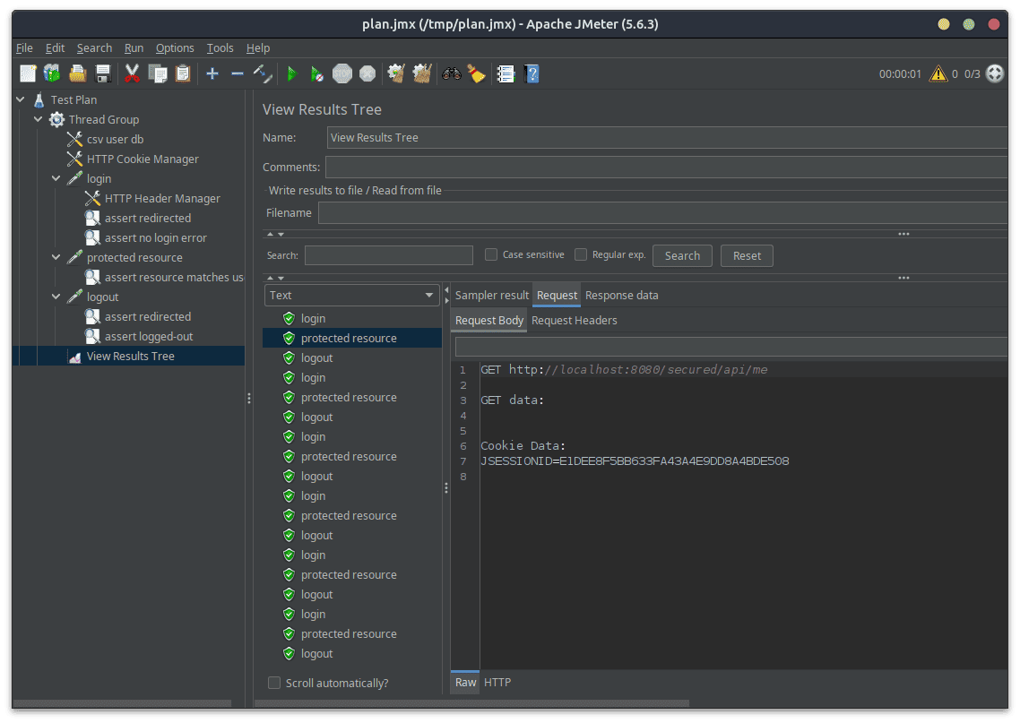Collapse the login sampler tree node
Image resolution: width=1020 pixels, height=723 pixels.
pyautogui.click(x=56, y=178)
